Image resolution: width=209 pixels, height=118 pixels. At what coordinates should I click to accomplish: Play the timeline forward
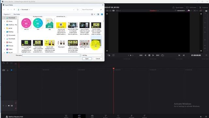pos(153,55)
